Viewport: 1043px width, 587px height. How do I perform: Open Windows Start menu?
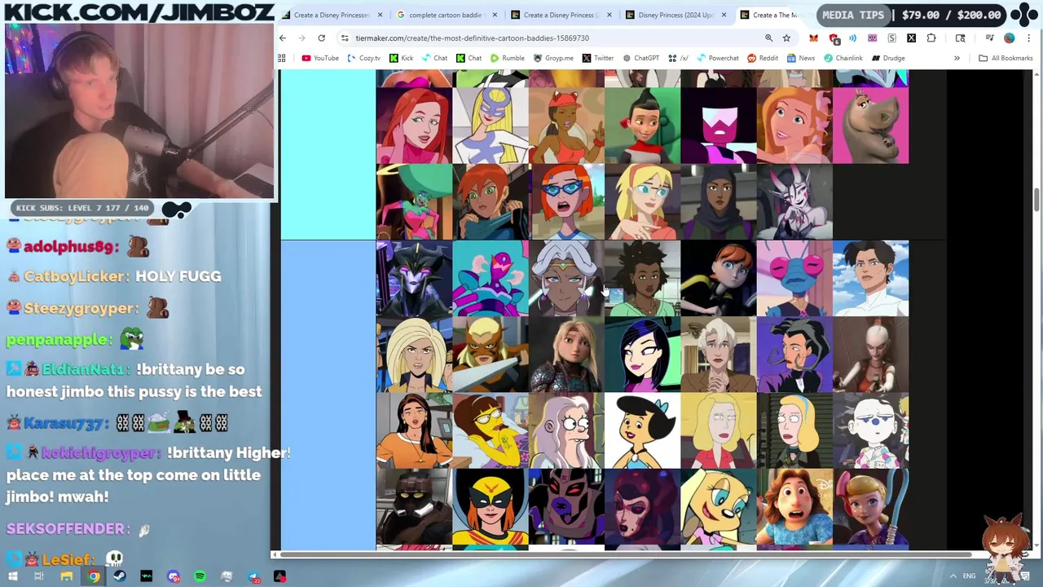13,576
